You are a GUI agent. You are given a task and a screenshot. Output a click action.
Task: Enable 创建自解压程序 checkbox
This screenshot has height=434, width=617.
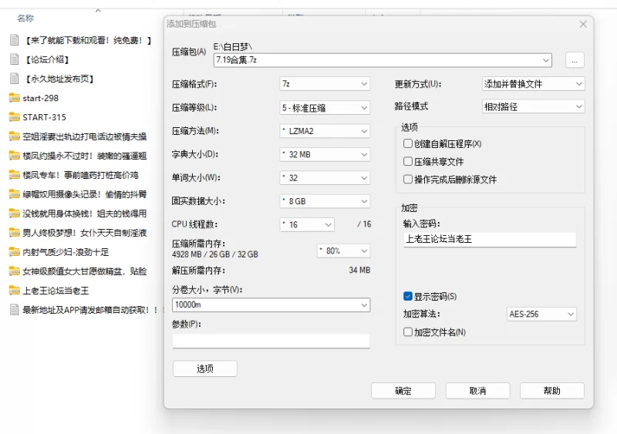click(408, 143)
